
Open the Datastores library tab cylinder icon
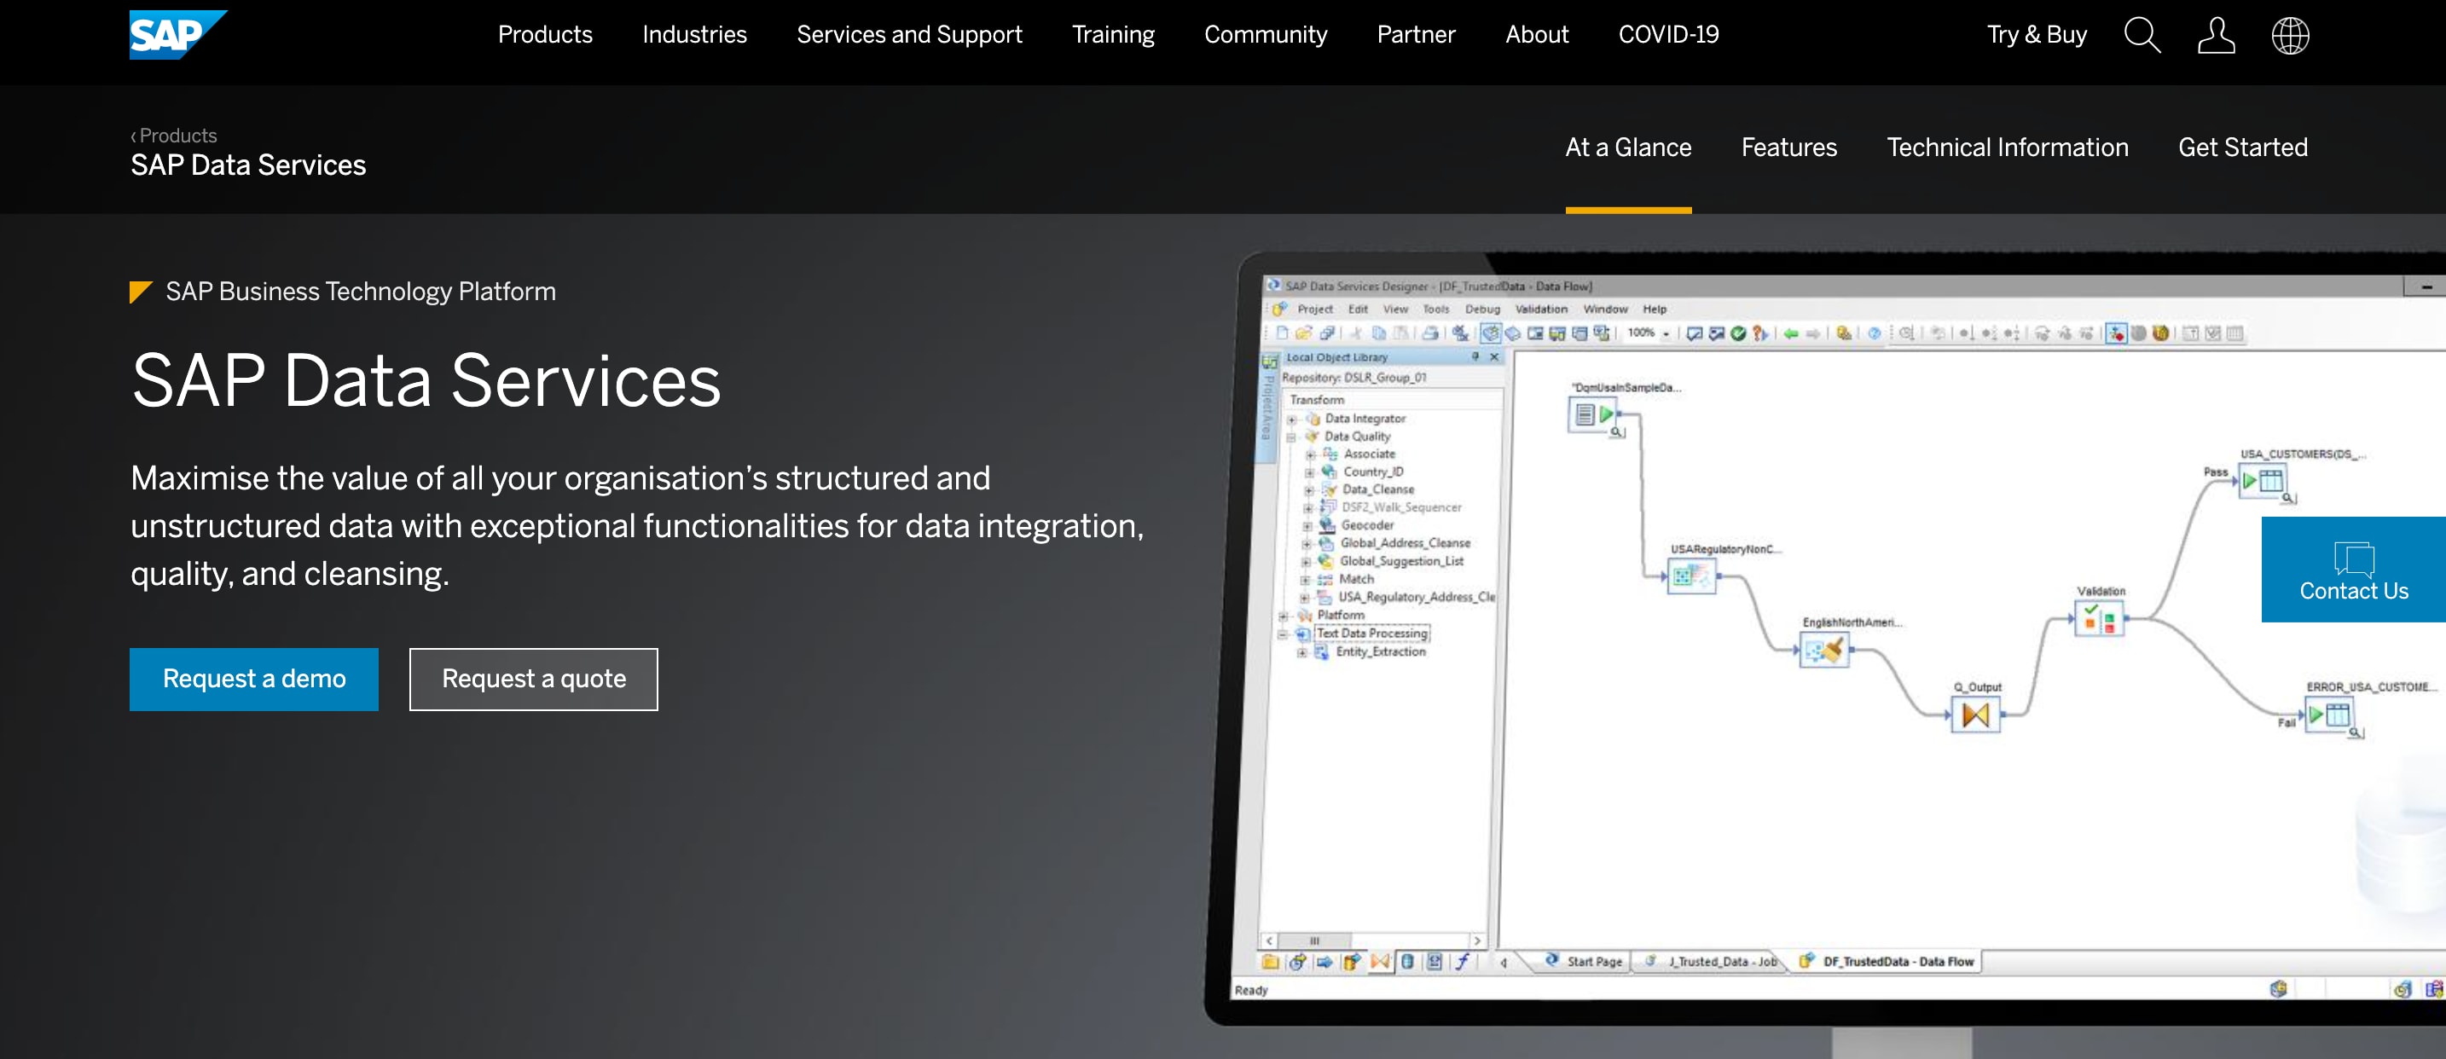click(1407, 961)
